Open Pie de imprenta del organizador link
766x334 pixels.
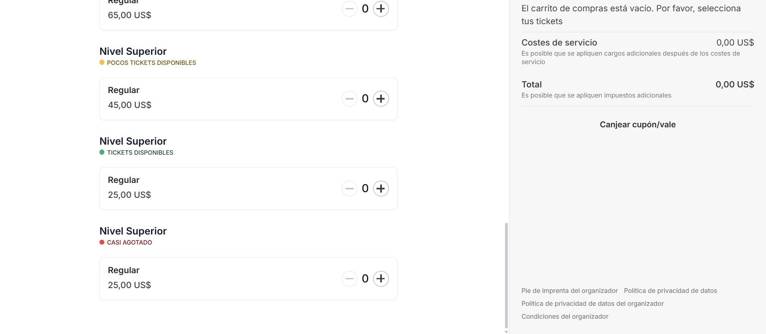[x=569, y=290]
